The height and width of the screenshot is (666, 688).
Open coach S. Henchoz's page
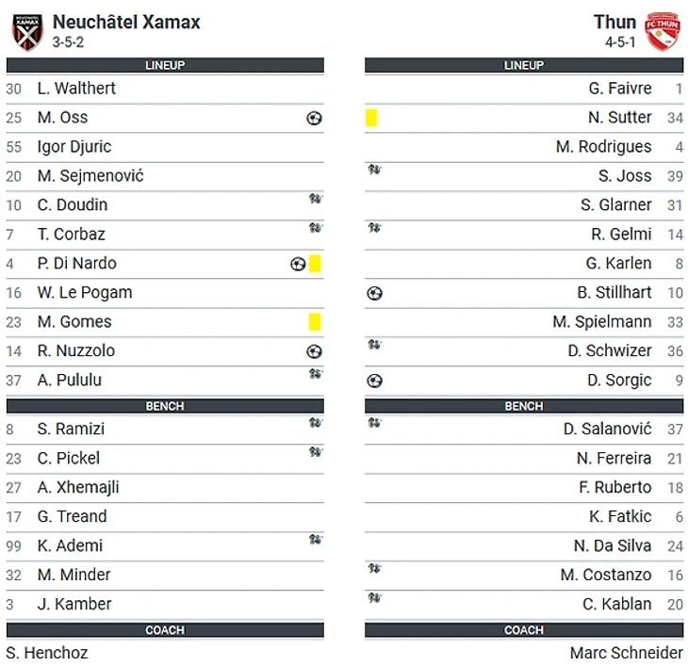tap(47, 653)
